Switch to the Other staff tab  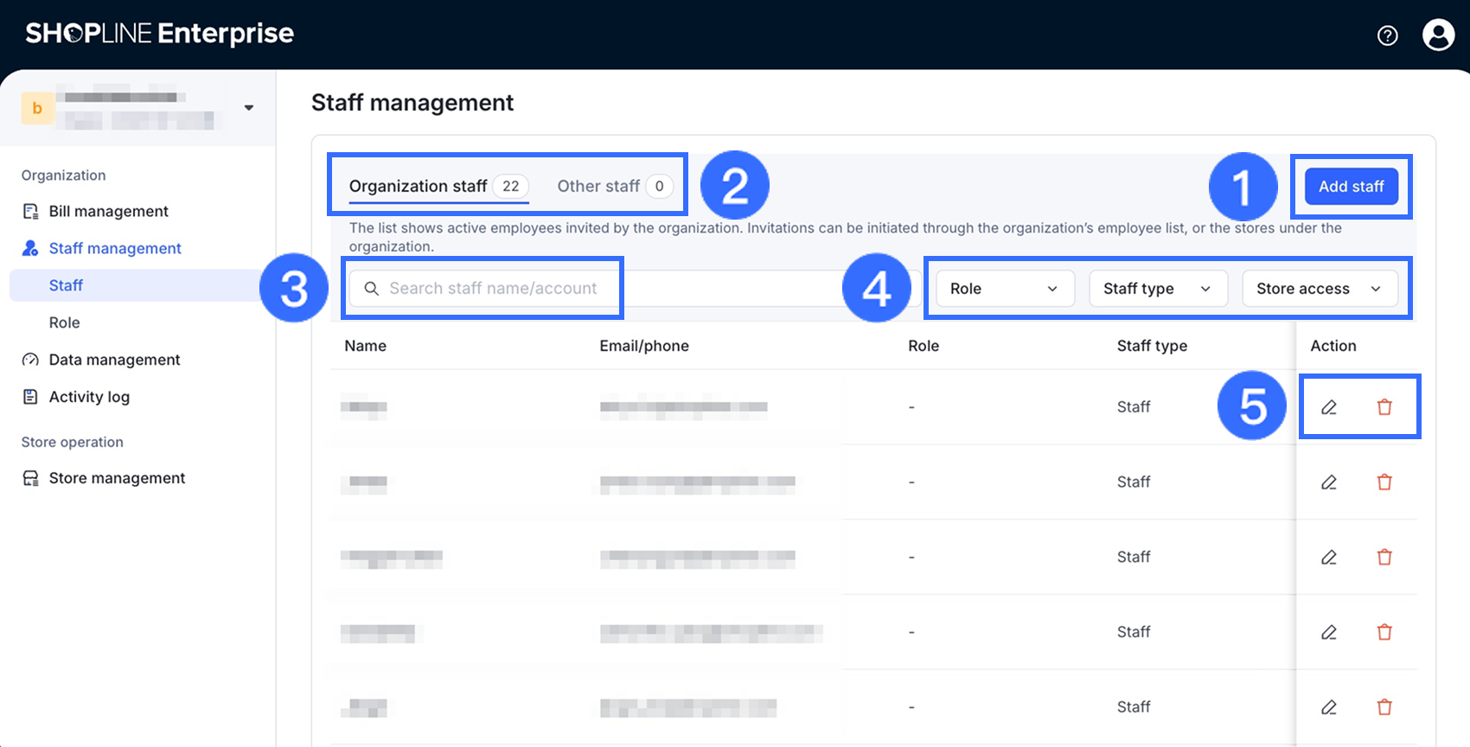pyautogui.click(x=615, y=187)
